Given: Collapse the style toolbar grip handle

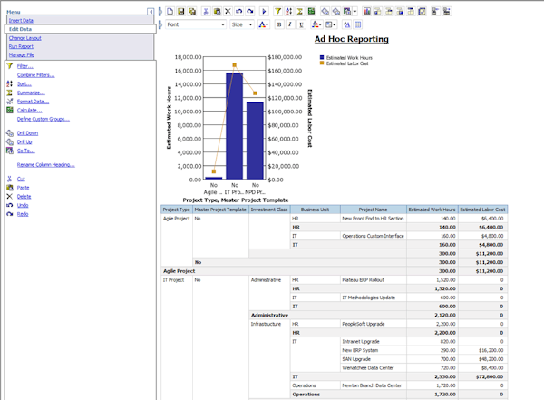Looking at the screenshot, I should [160, 24].
